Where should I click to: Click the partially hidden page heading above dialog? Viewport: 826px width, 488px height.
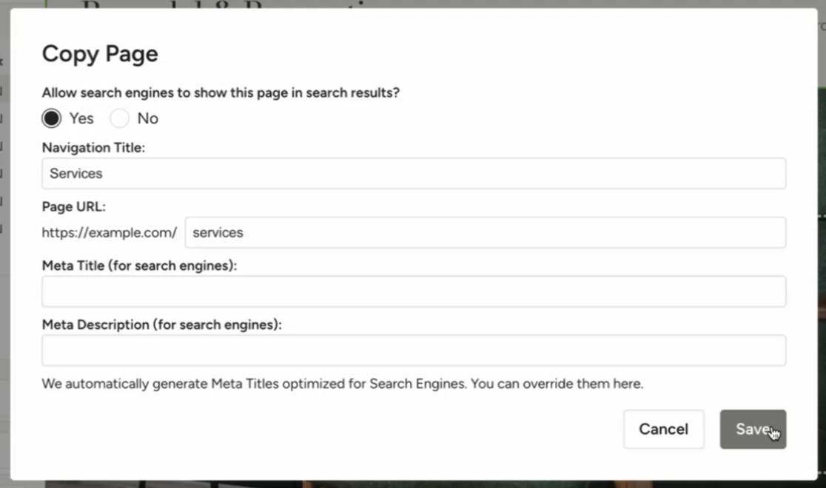222,4
